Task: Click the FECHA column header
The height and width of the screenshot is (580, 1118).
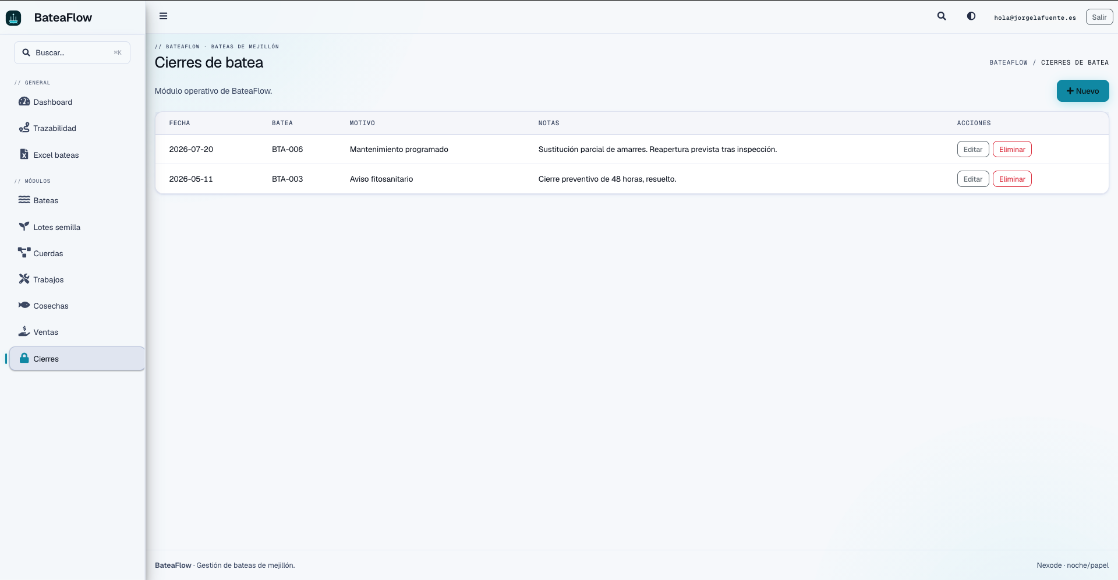Action: pyautogui.click(x=179, y=123)
